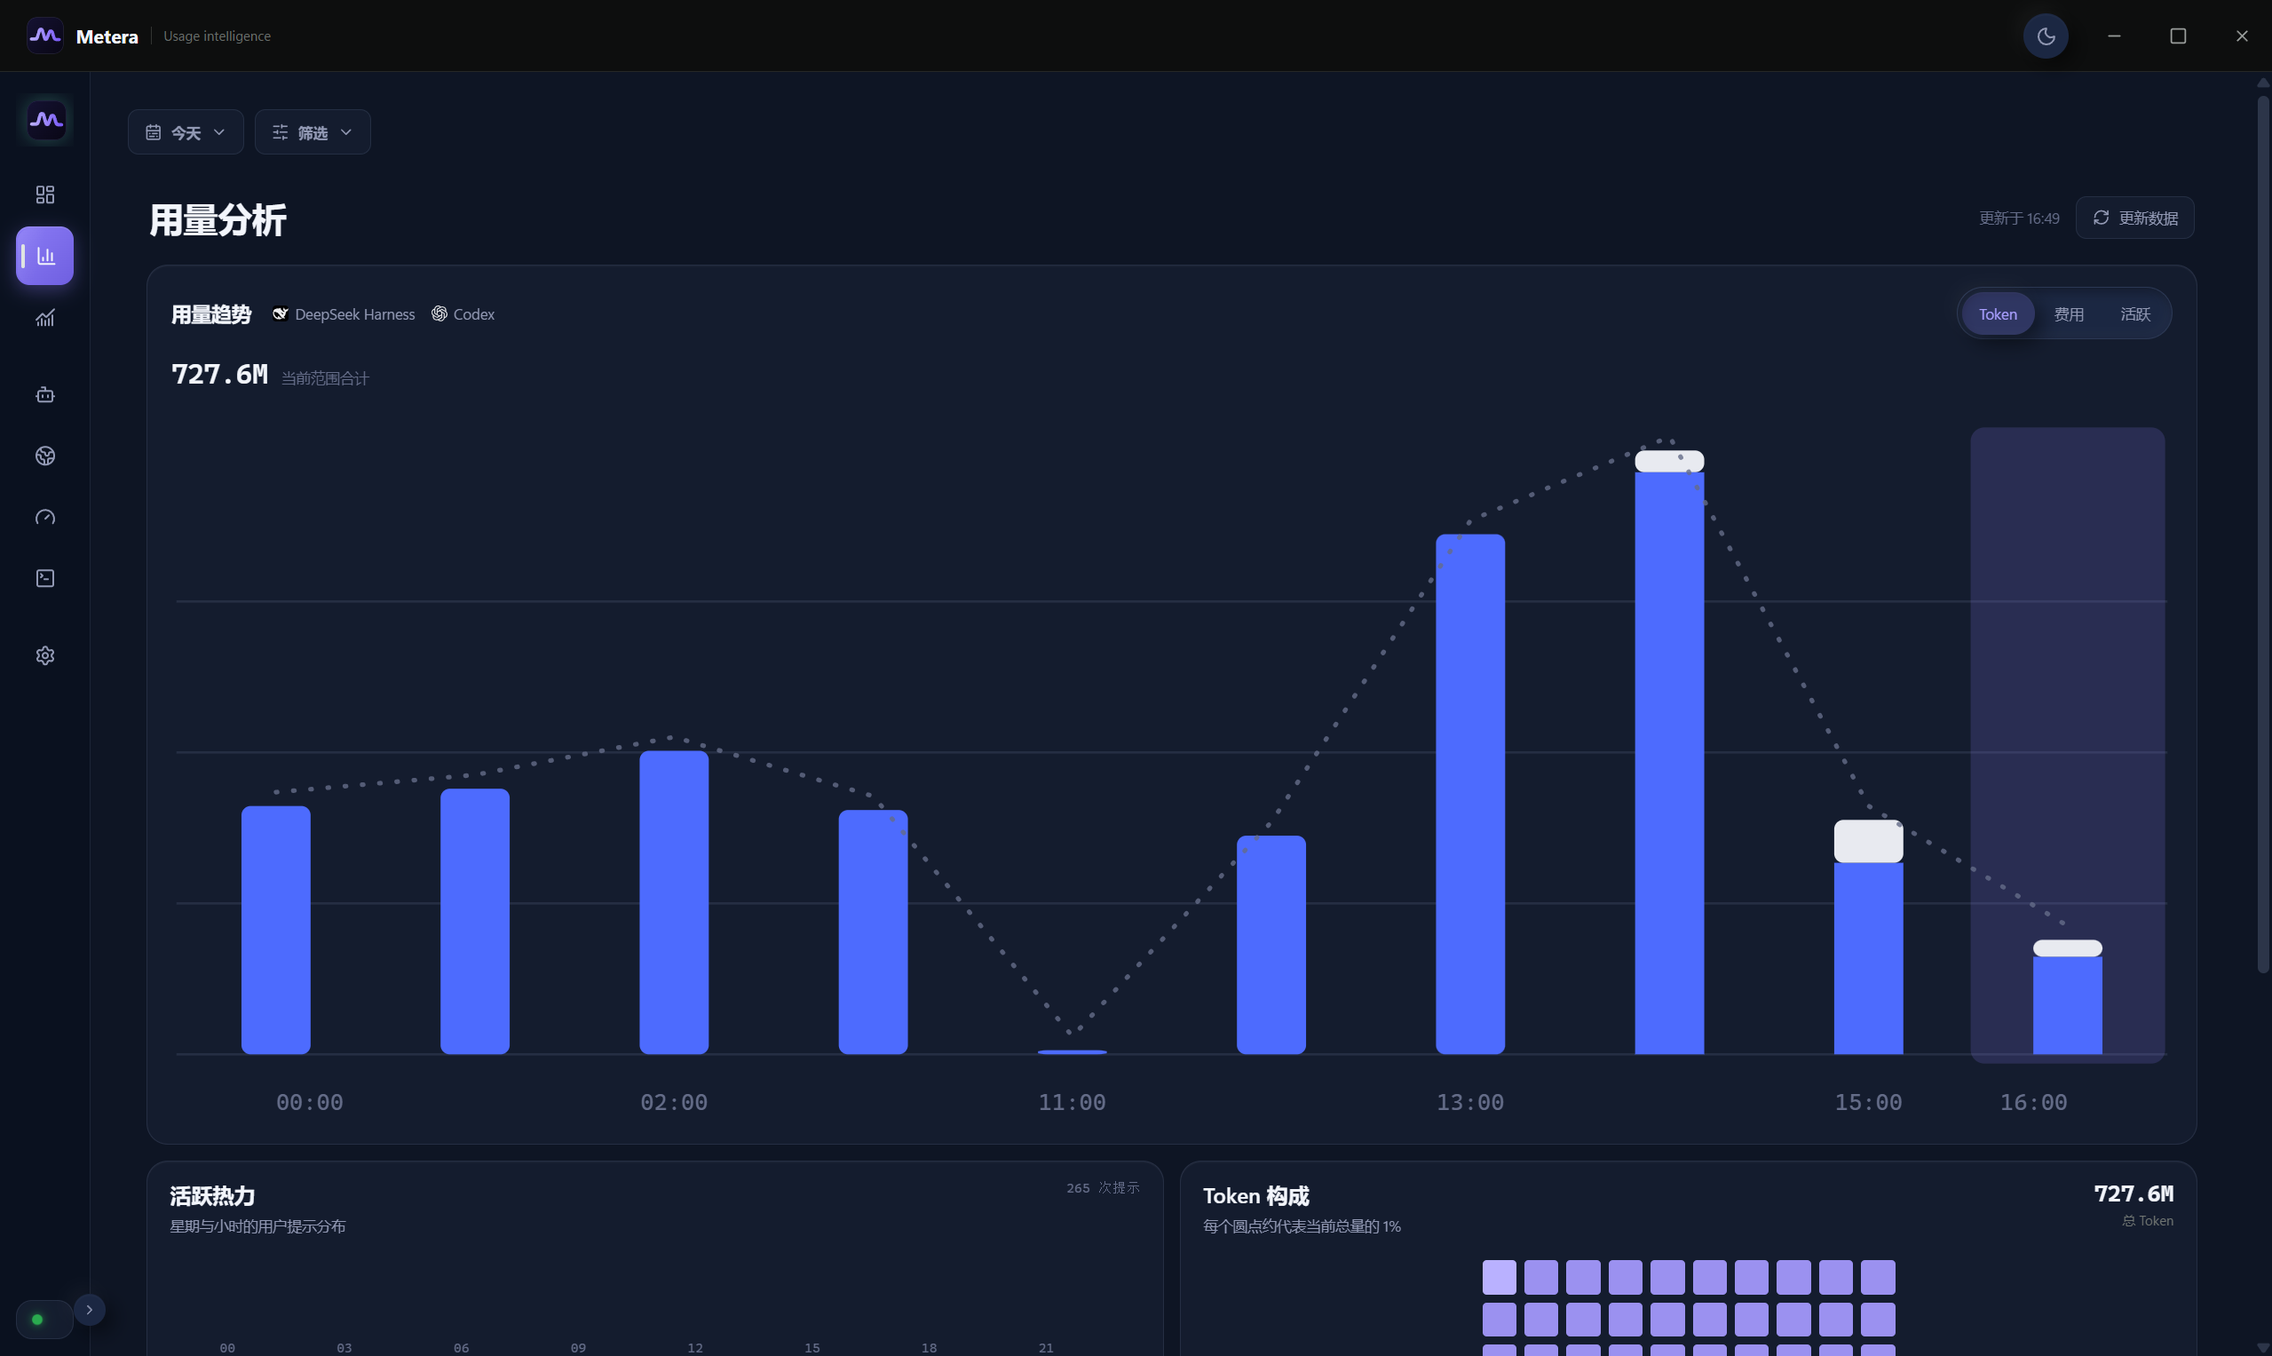Open settings gear in sidebar
The height and width of the screenshot is (1356, 2272).
(44, 656)
